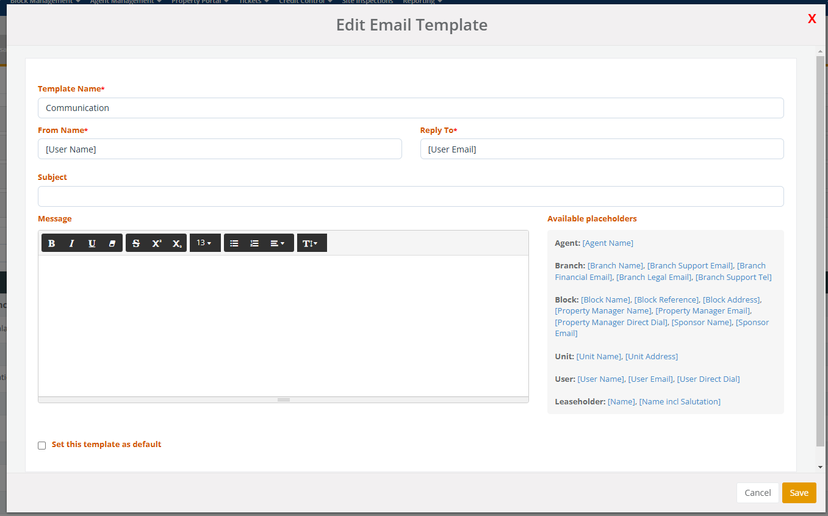Open the font size 13 dropdown
Image resolution: width=828 pixels, height=516 pixels.
[204, 243]
